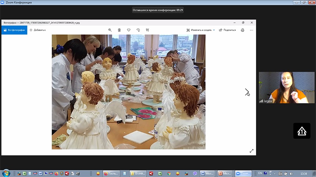This screenshot has width=316, height=177.
Task: Switch to the Zoom taskbar button
Action: (243, 173)
